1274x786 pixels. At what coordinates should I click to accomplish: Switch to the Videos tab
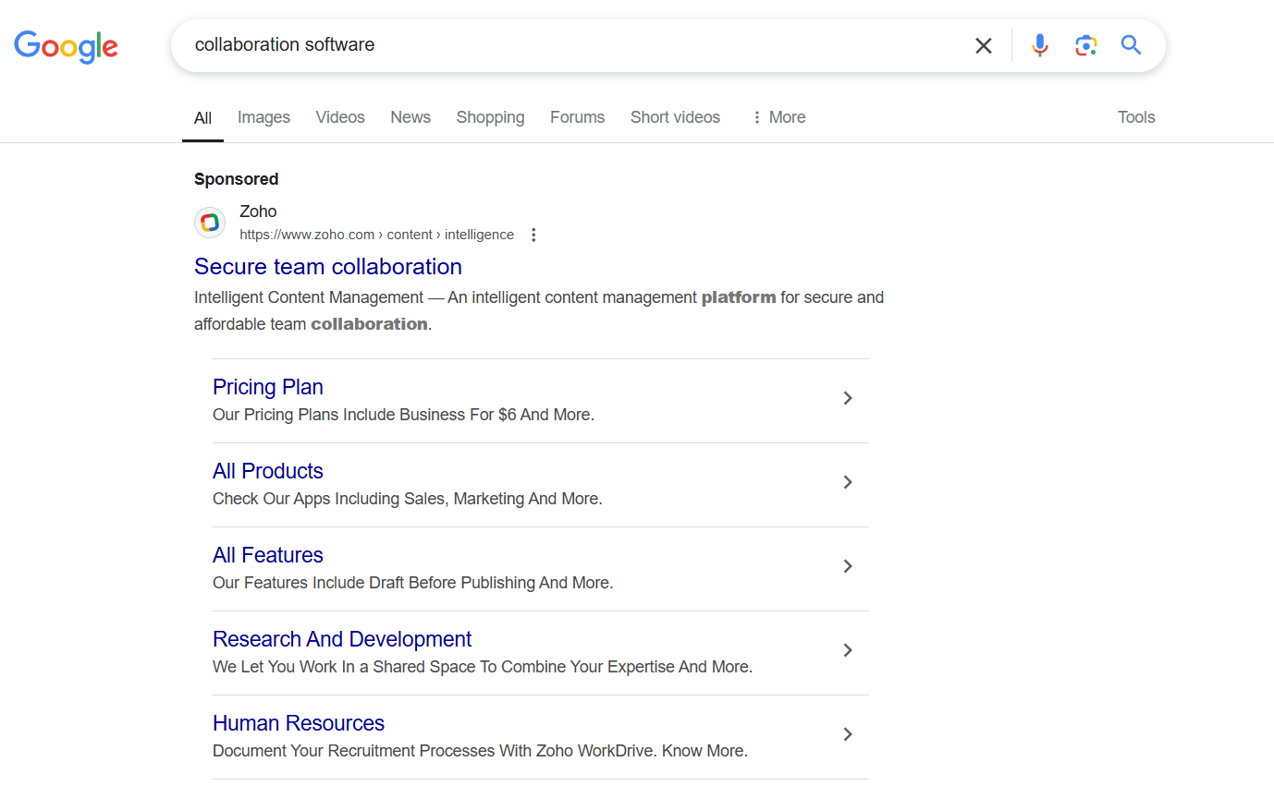340,117
